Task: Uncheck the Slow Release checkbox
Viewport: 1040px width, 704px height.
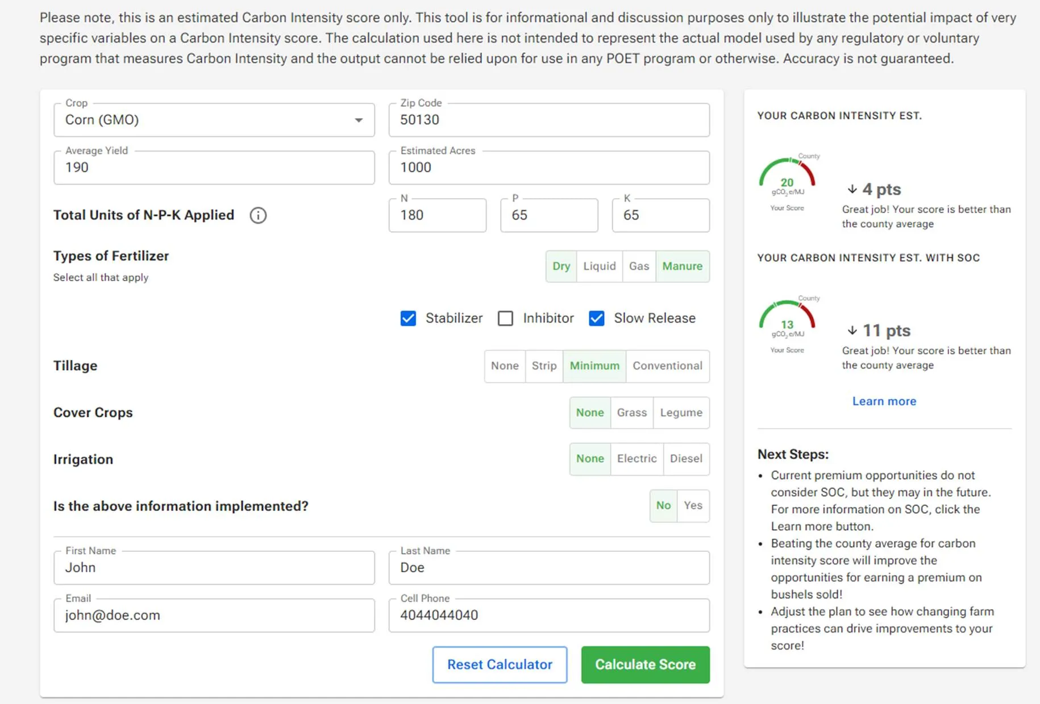Action: point(597,318)
